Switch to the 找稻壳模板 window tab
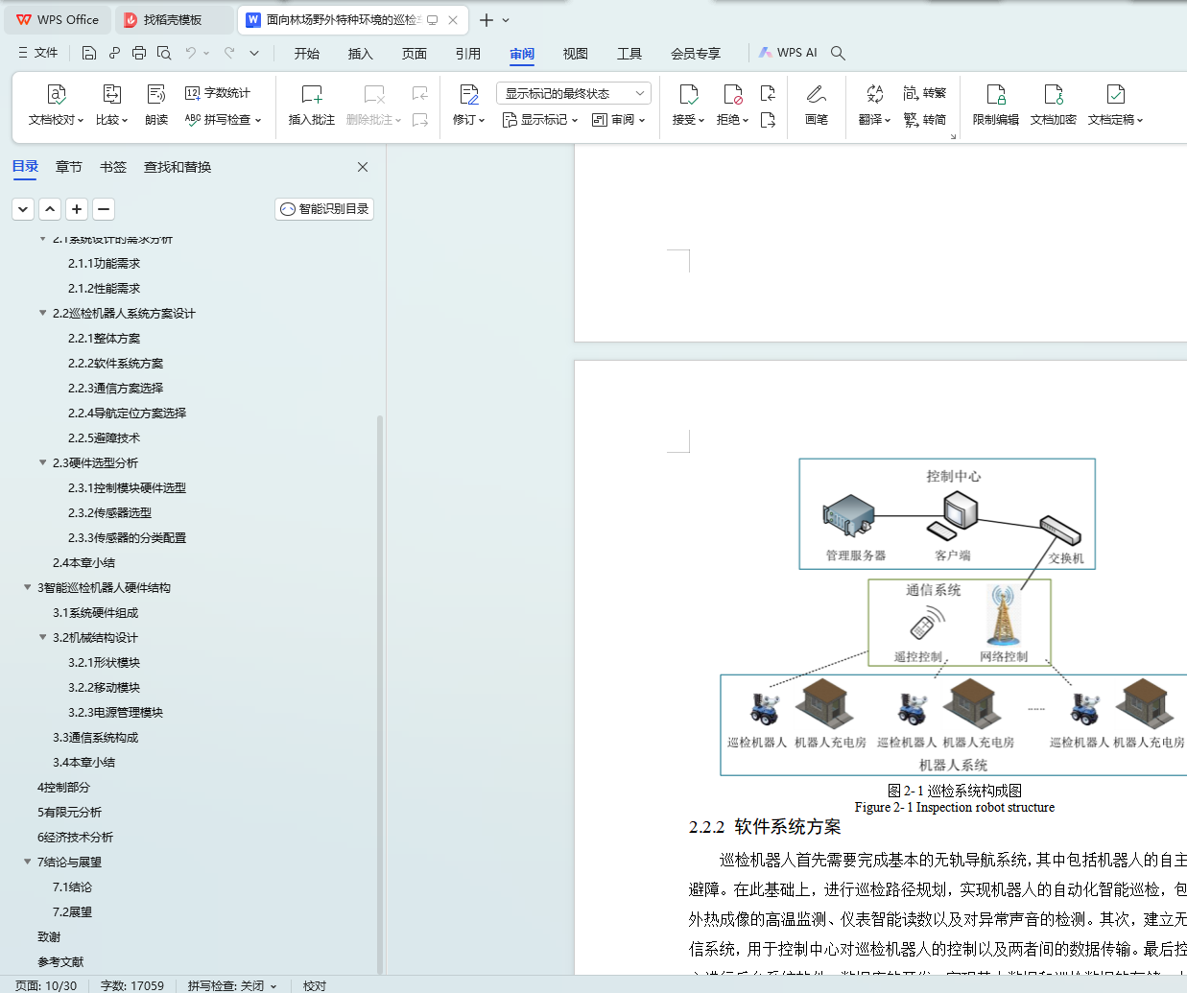The image size is (1187, 993). [173, 19]
